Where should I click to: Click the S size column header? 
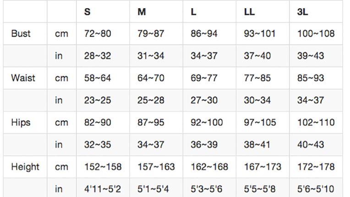pyautogui.click(x=87, y=12)
